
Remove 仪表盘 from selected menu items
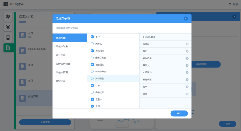coord(187,44)
